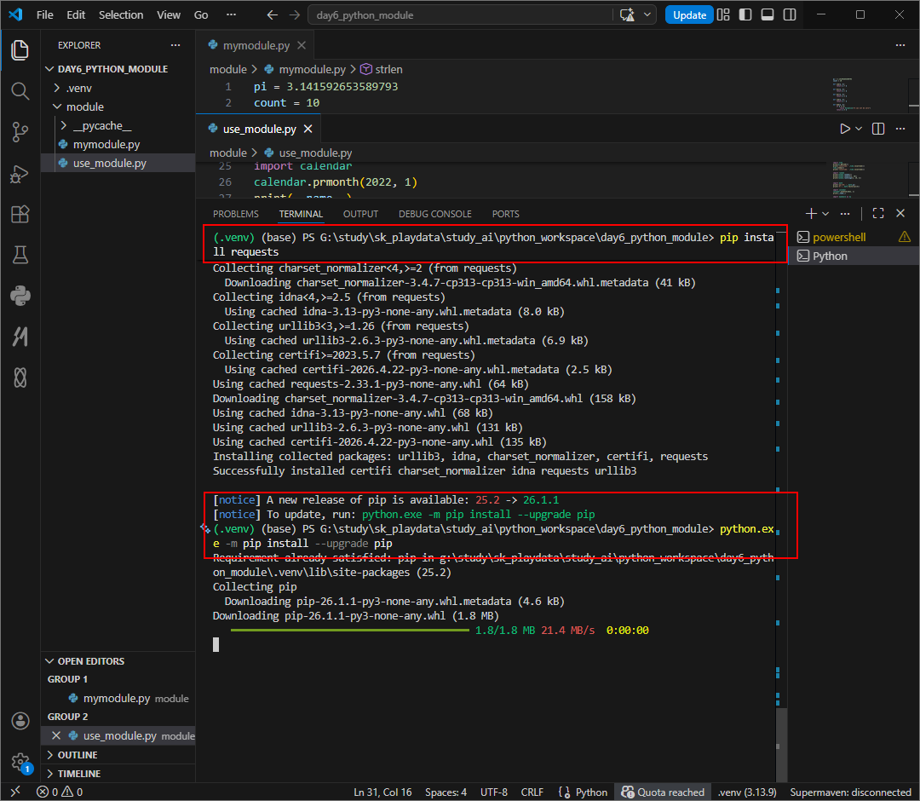Open the new terminal launch profile dropdown
This screenshot has width=920, height=801.
pyautogui.click(x=825, y=214)
